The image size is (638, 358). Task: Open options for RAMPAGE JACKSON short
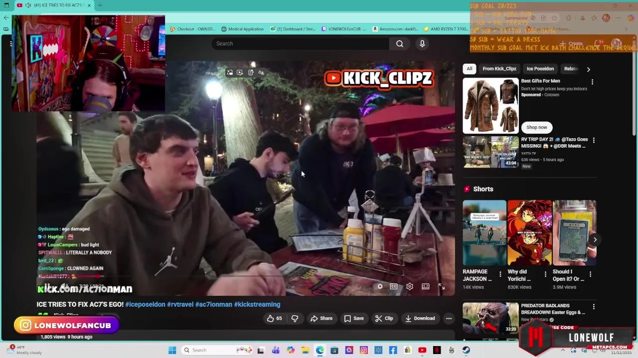coord(500,274)
